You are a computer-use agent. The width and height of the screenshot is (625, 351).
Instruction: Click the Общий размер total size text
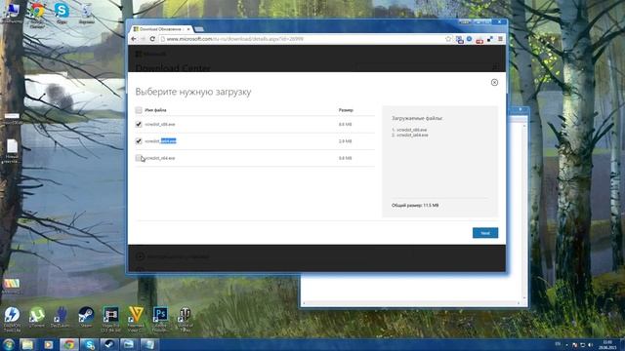(x=415, y=206)
